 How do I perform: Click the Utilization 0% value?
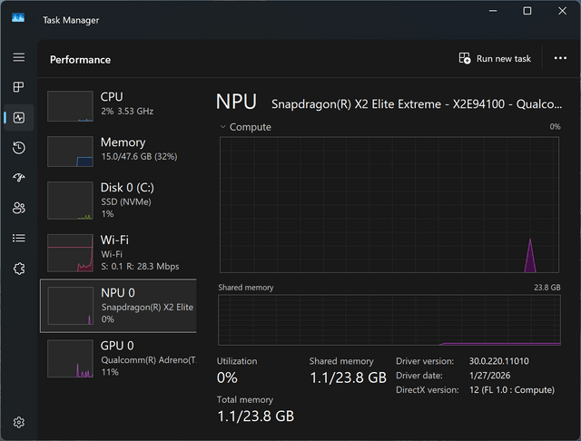227,377
